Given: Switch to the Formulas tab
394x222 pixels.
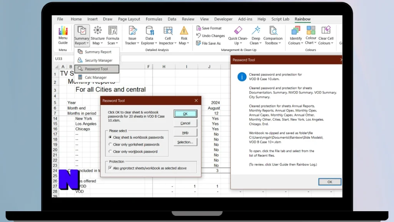Looking at the screenshot, I should (154, 19).
